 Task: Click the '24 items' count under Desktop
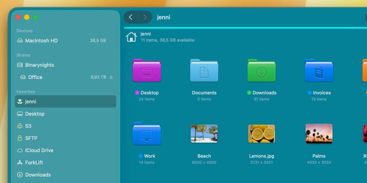tap(147, 99)
